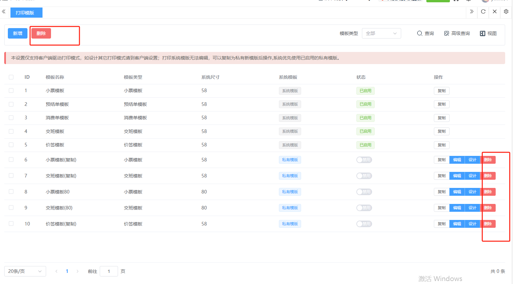Image resolution: width=513 pixels, height=284 pixels.
Task: Toggle status switch for 小票模板(复制)
Action: [x=364, y=160]
